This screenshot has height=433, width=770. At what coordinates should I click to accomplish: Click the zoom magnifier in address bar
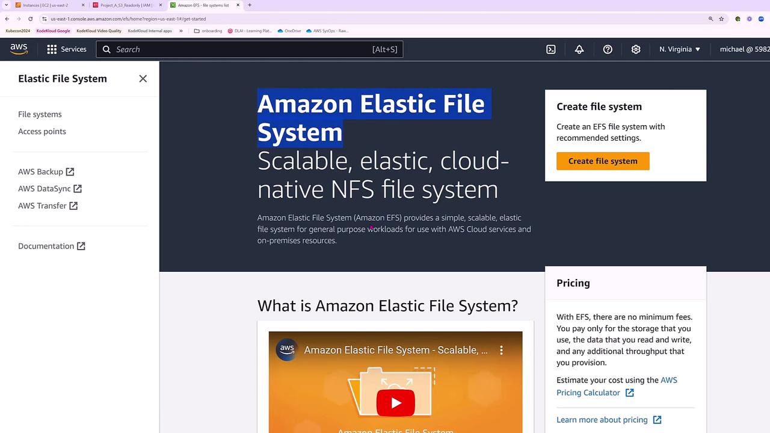point(710,19)
